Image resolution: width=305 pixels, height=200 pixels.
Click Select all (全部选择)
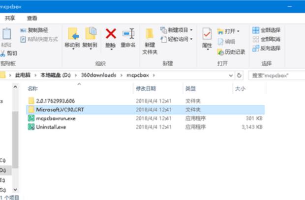point(266,30)
